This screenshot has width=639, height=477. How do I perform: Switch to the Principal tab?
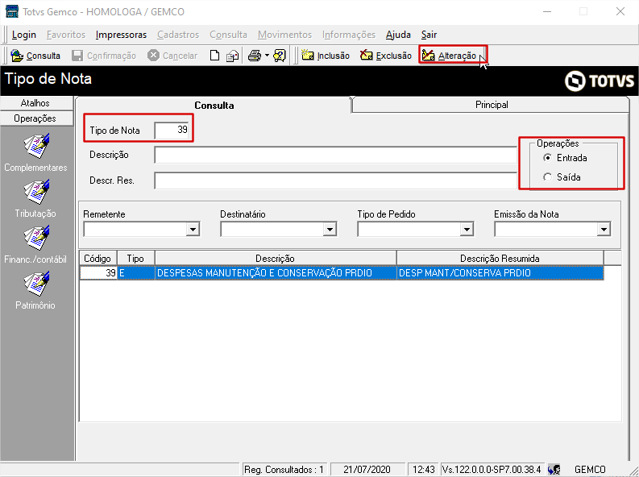pyautogui.click(x=492, y=105)
